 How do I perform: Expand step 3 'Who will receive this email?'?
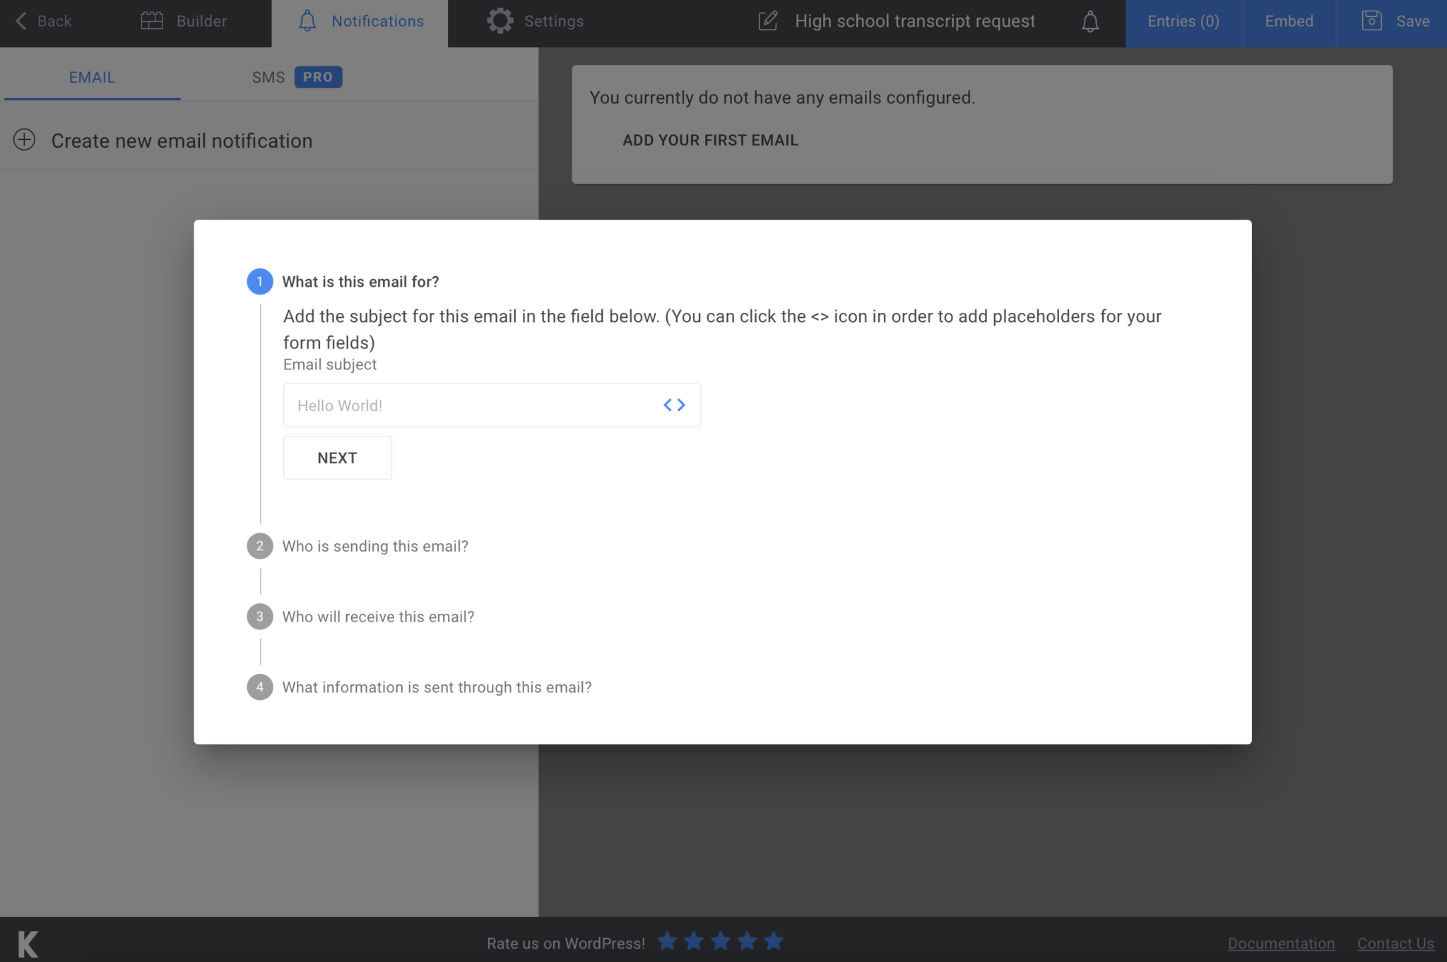[378, 616]
